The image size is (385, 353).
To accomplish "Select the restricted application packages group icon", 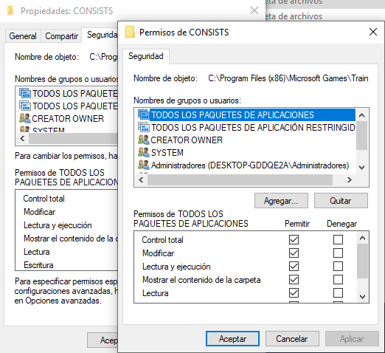I will (144, 128).
